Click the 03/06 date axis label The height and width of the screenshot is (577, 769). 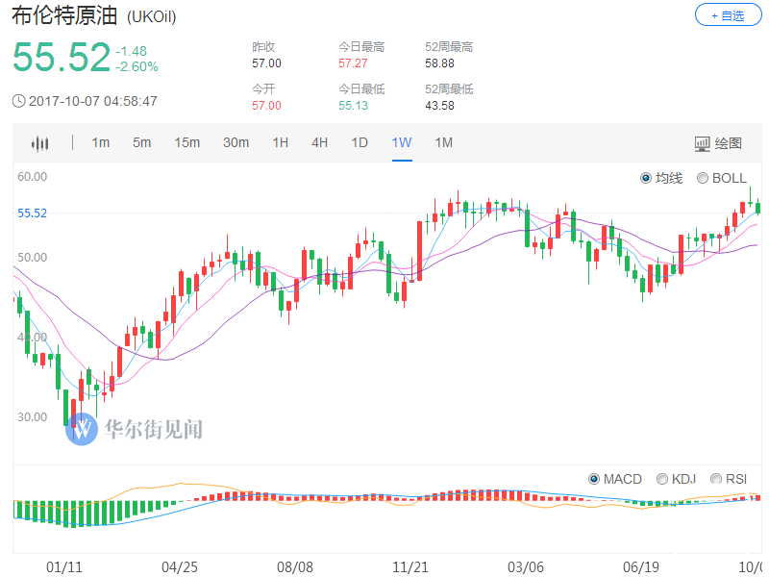(526, 567)
